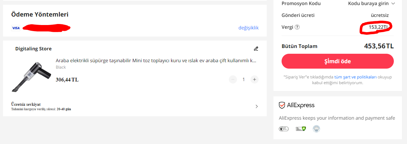407x144 pixels.
Task: Decrease item quantity with the minus button
Action: point(233,79)
